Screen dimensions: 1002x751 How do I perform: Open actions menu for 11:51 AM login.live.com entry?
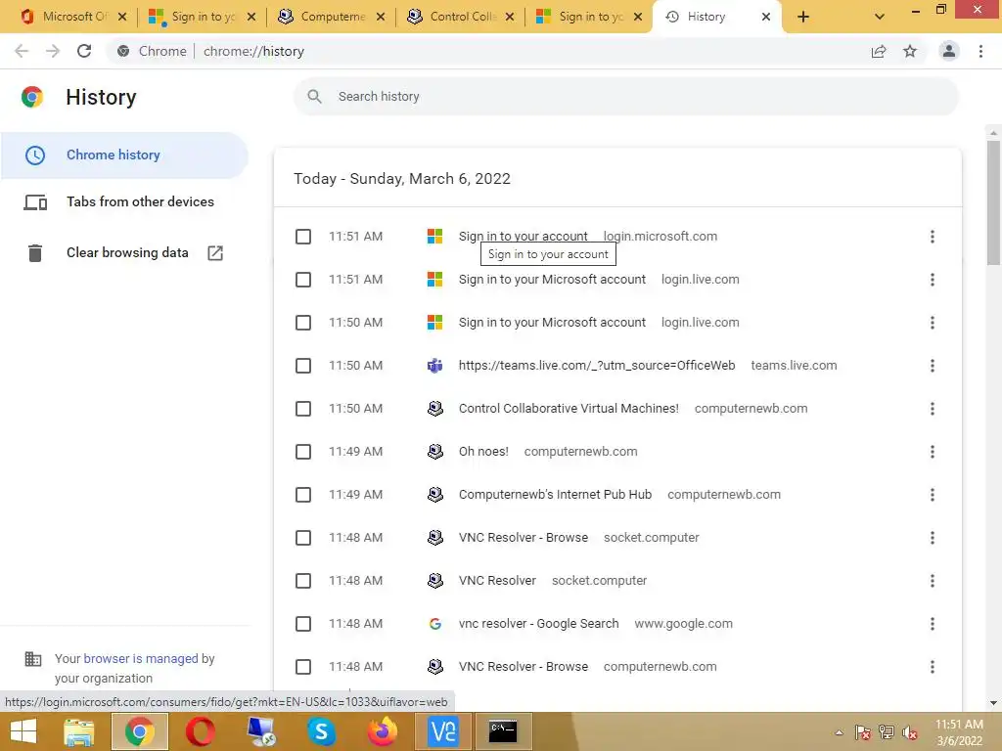pos(933,280)
